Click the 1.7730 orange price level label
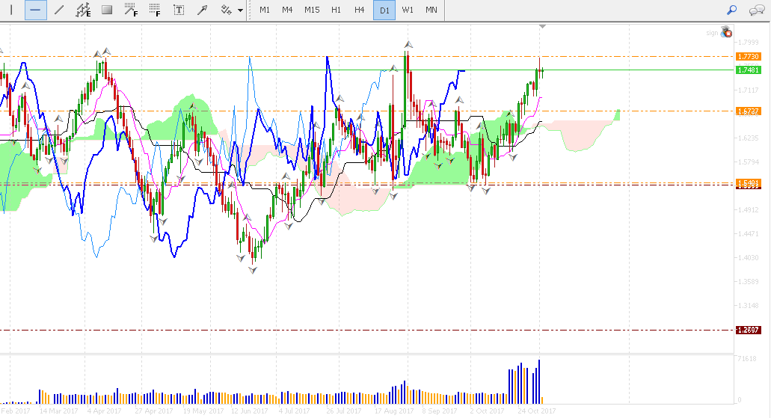Image resolution: width=771 pixels, height=418 pixels. 748,57
